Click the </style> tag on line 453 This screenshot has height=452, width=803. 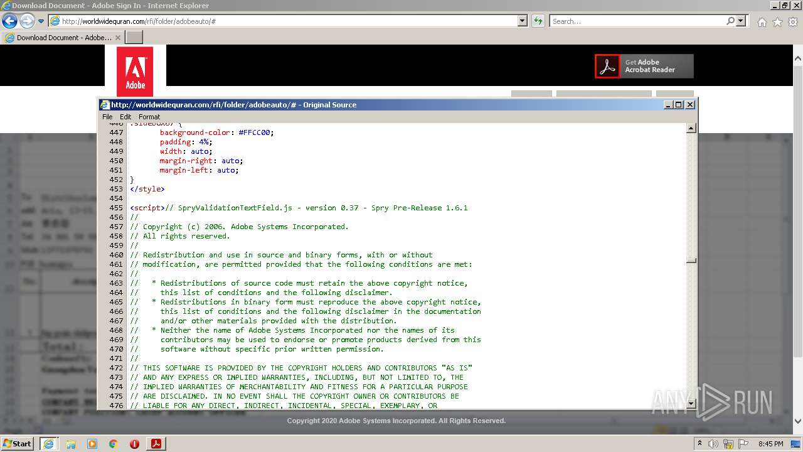point(147,189)
